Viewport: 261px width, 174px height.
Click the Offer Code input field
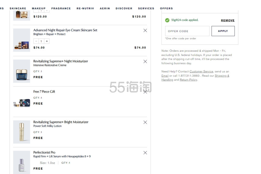(x=187, y=31)
